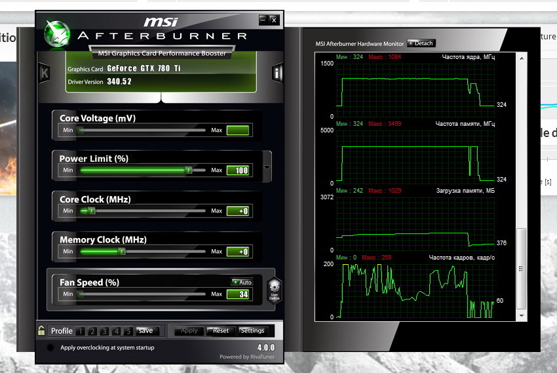Screen dimensions: 557x373
Task: Click the Power Limit value field showing 100
Action: click(238, 170)
